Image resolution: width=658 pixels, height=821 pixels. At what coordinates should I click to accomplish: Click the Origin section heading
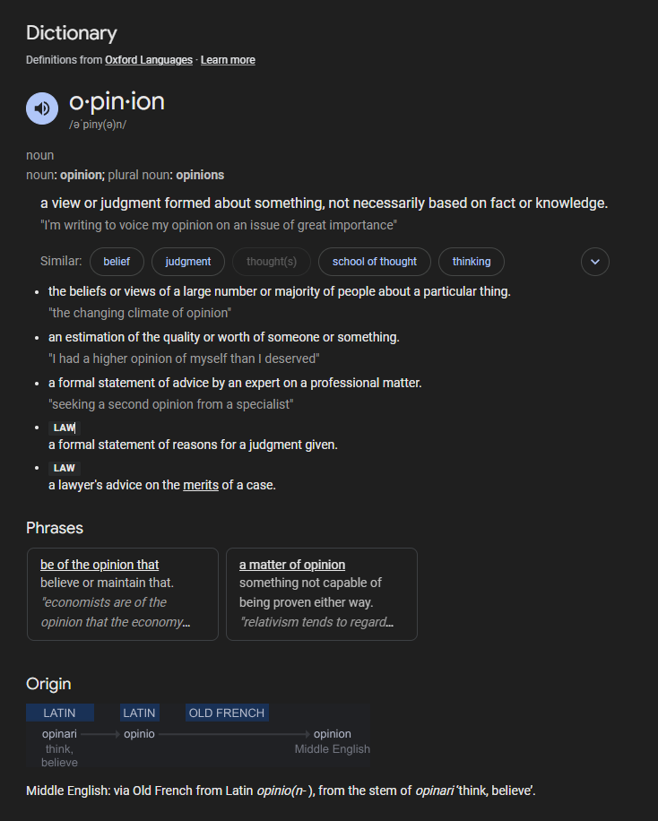click(48, 684)
